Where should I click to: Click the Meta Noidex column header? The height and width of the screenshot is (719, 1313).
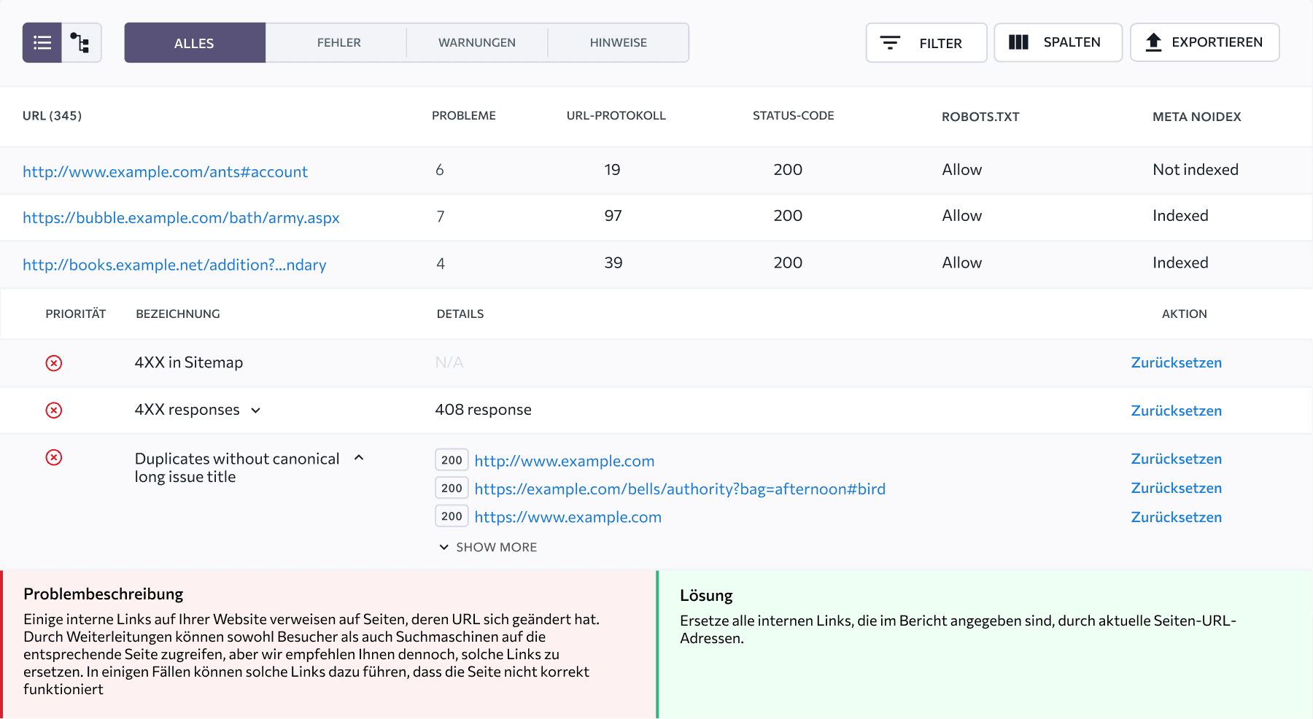point(1197,117)
